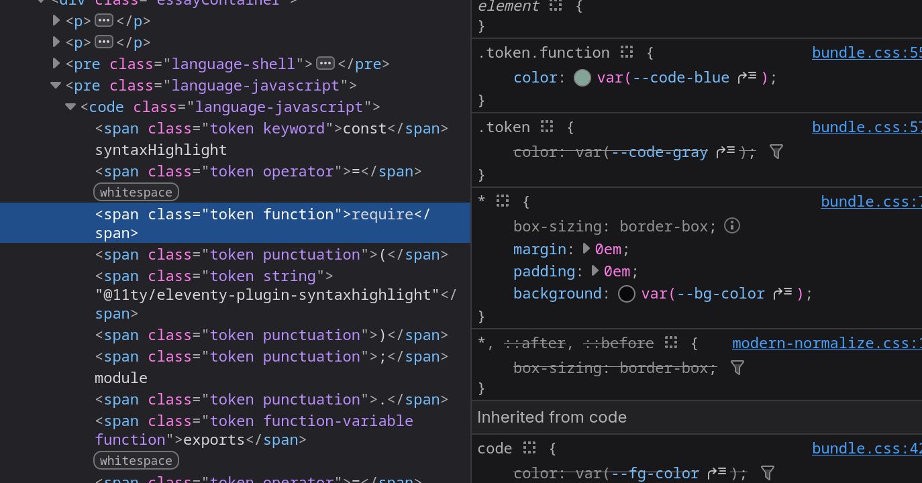Open modern-normalize.css source link
The width and height of the screenshot is (922, 483).
pyautogui.click(x=827, y=343)
